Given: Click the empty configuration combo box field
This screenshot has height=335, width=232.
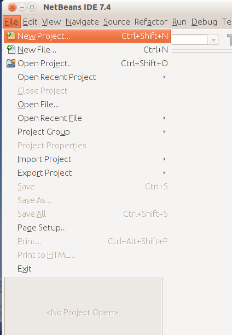Looking at the screenshot, I should (189, 40).
